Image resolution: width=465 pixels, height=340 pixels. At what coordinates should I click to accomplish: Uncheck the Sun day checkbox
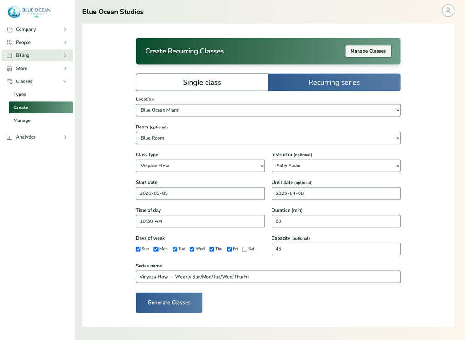tap(138, 249)
